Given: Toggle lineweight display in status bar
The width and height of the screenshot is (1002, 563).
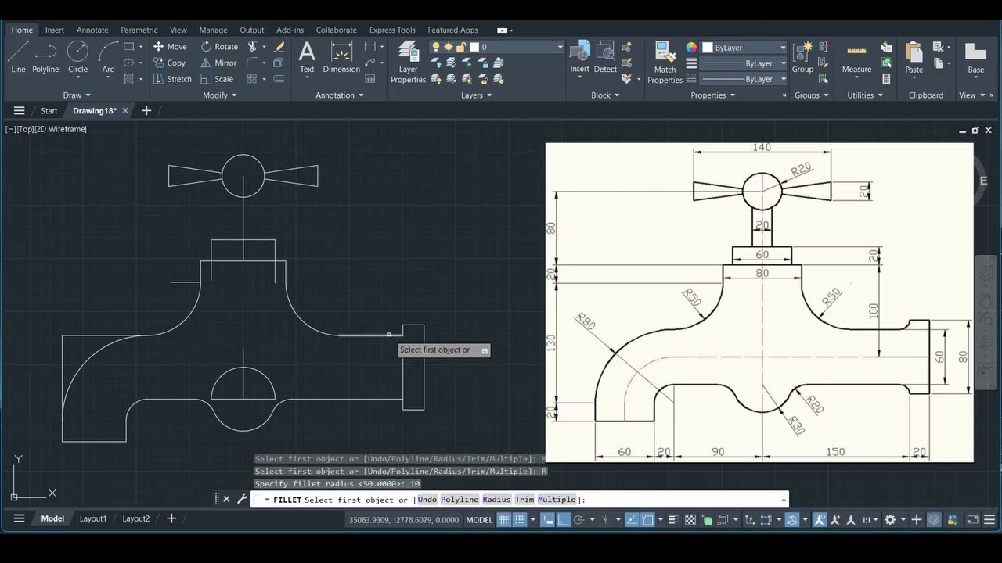Looking at the screenshot, I should coord(676,519).
